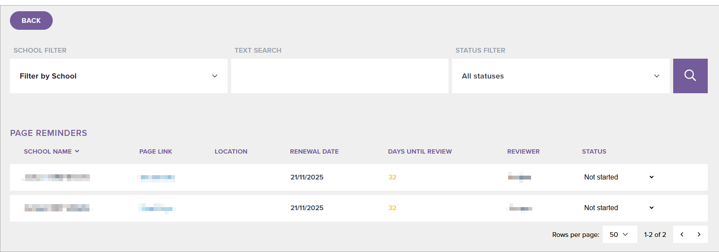Sort by School Name column header
The height and width of the screenshot is (252, 719).
click(x=48, y=151)
